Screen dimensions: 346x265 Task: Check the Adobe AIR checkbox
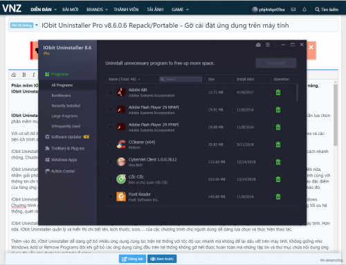click(110, 92)
